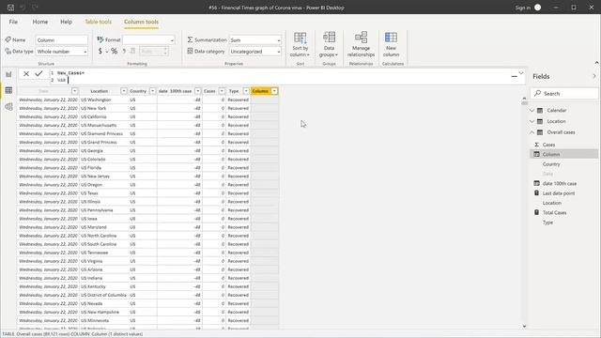The height and width of the screenshot is (338, 601).
Task: Commit the formula with checkmark icon
Action: coord(39,73)
